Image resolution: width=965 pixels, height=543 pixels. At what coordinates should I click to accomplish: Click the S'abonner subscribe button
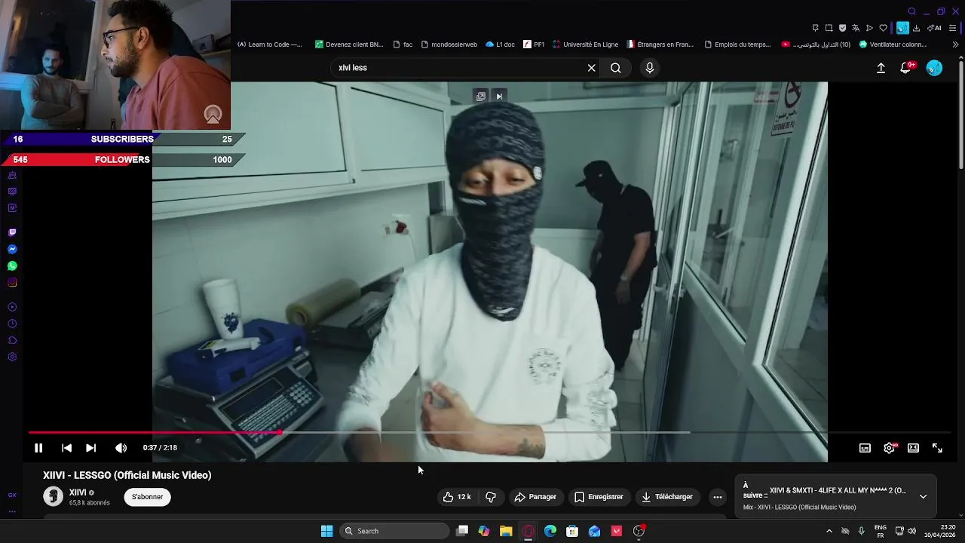coord(148,497)
